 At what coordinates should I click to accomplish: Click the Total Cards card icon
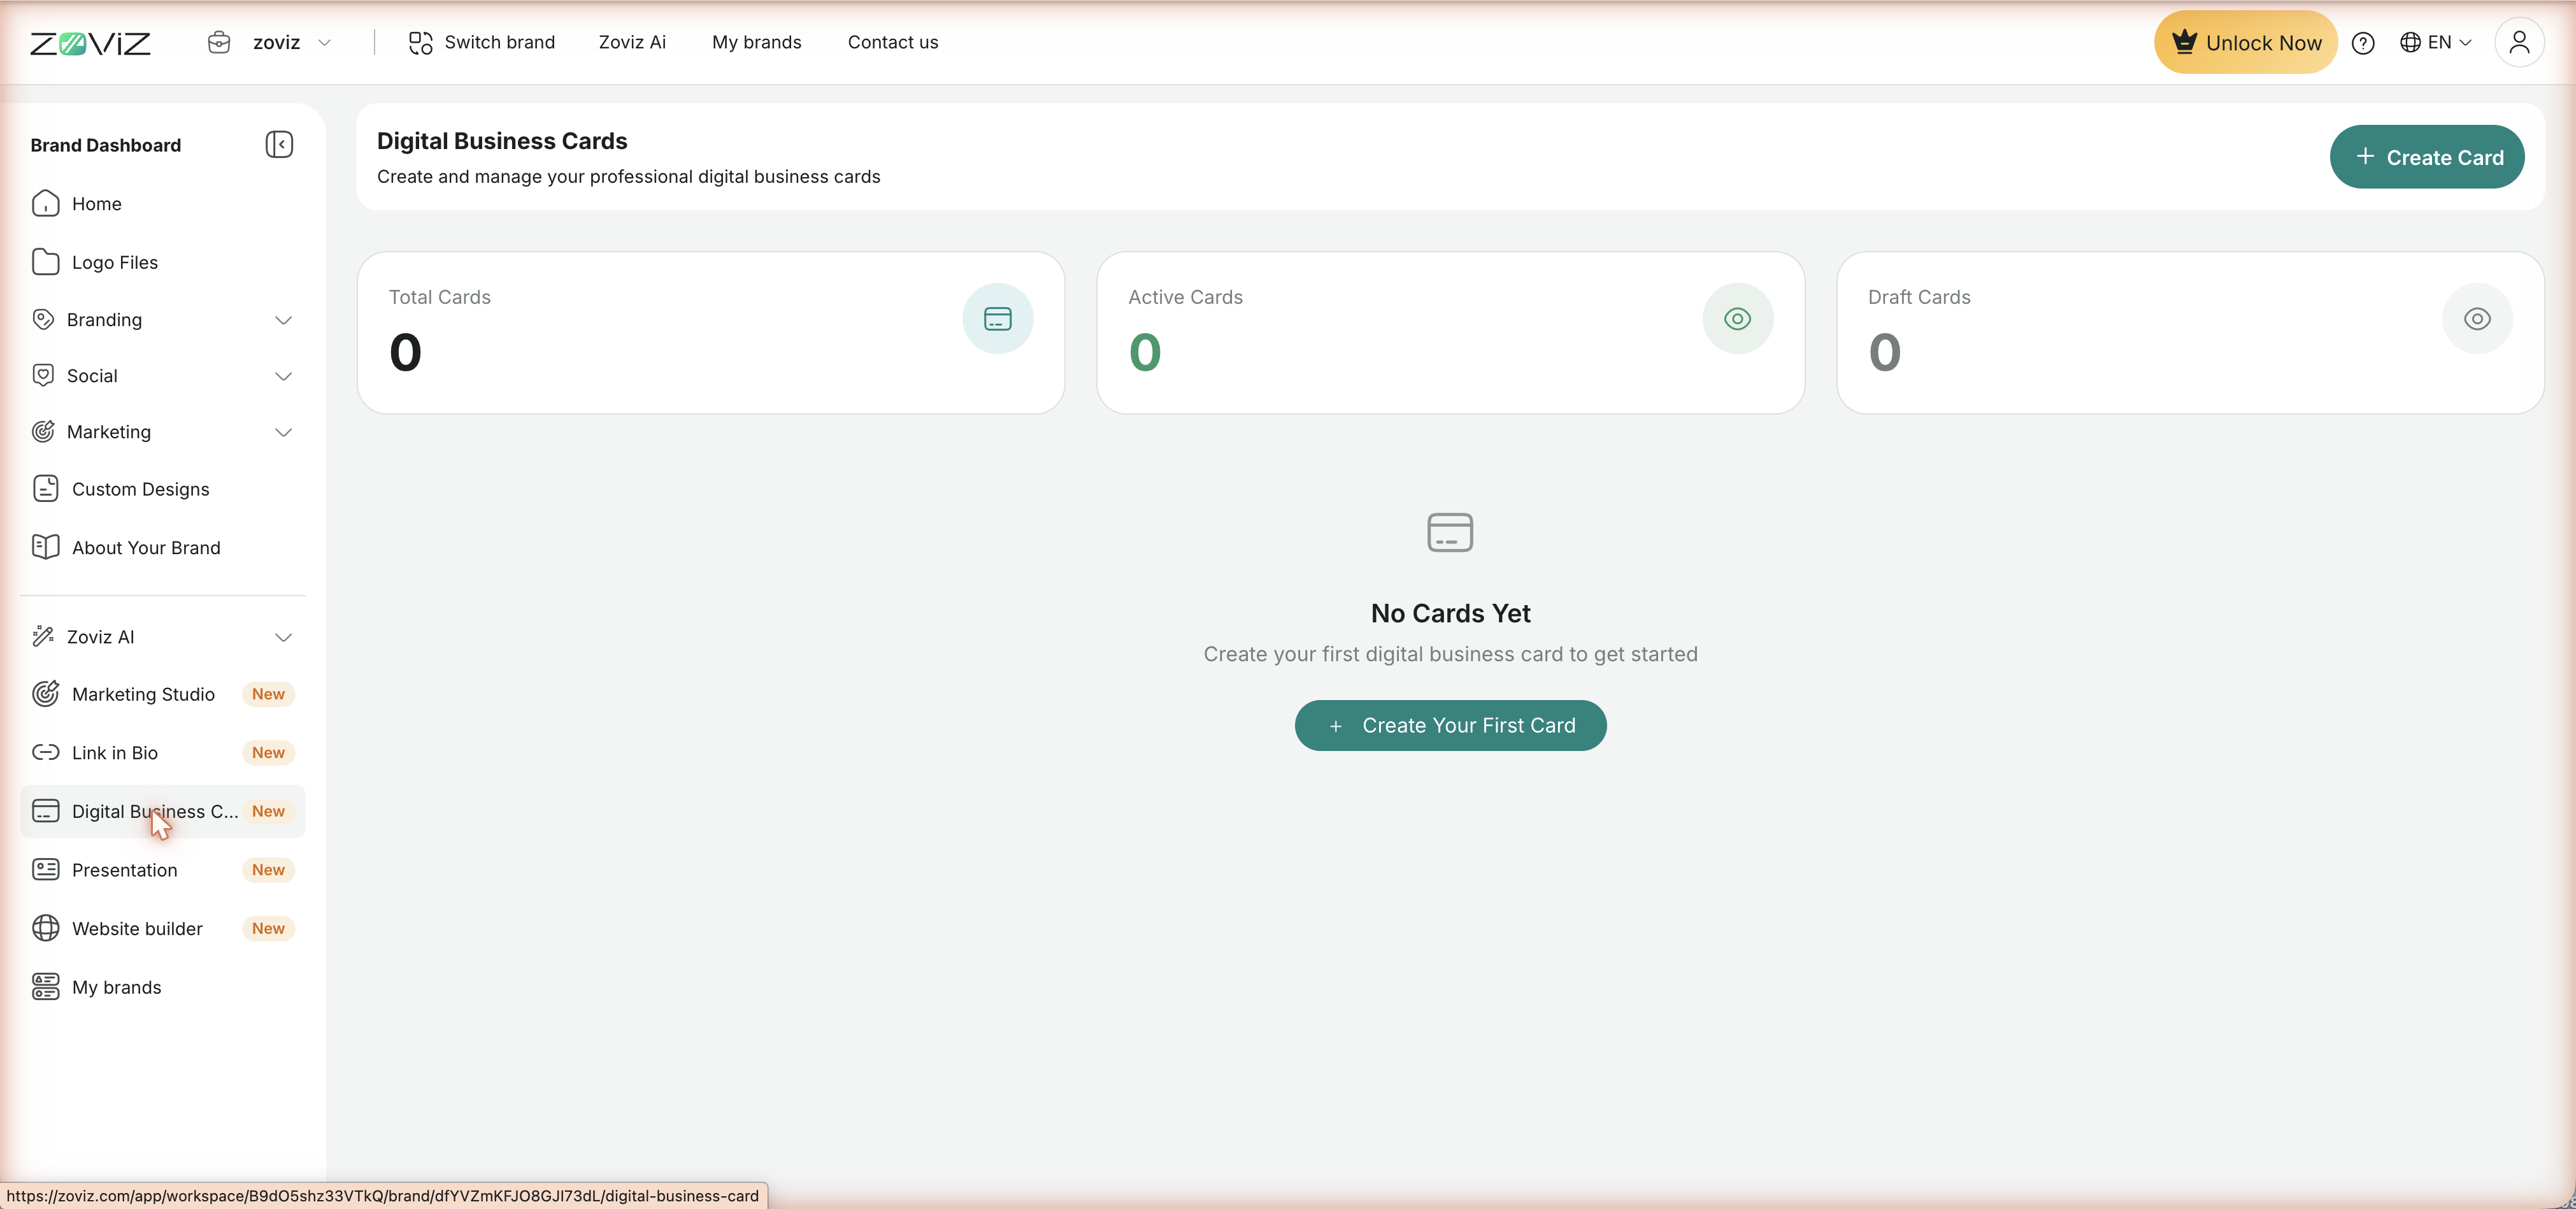point(997,319)
